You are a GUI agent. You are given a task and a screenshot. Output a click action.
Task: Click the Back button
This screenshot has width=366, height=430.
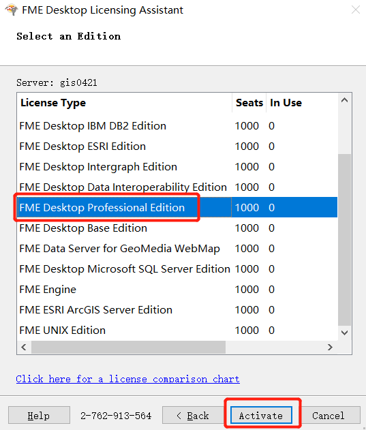(x=193, y=415)
